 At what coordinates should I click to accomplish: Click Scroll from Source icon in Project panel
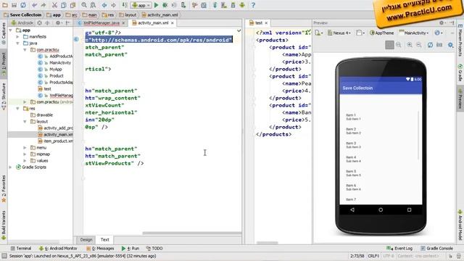click(39, 22)
